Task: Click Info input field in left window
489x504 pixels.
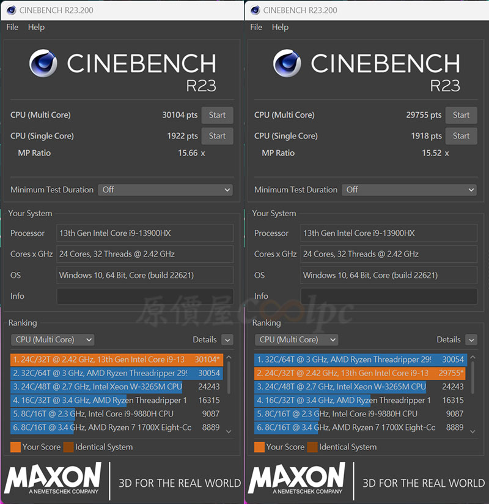Action: [x=145, y=296]
